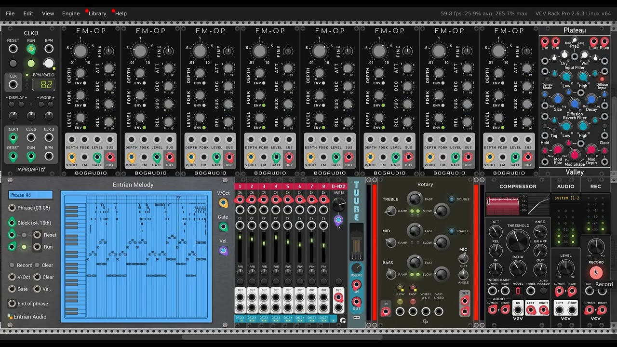Screen dimensions: 617x347
Task: Click Entrian Melody V/Oct output port
Action: [x=223, y=203]
